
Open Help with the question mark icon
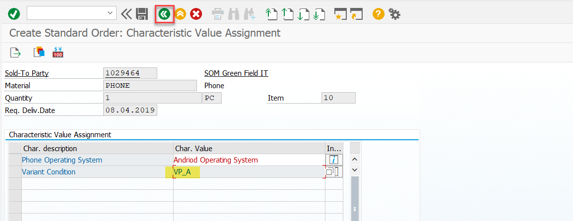(379, 14)
